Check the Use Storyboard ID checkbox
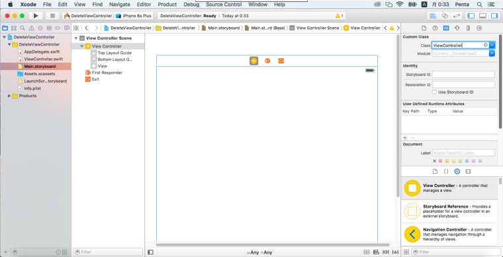 pyautogui.click(x=434, y=92)
